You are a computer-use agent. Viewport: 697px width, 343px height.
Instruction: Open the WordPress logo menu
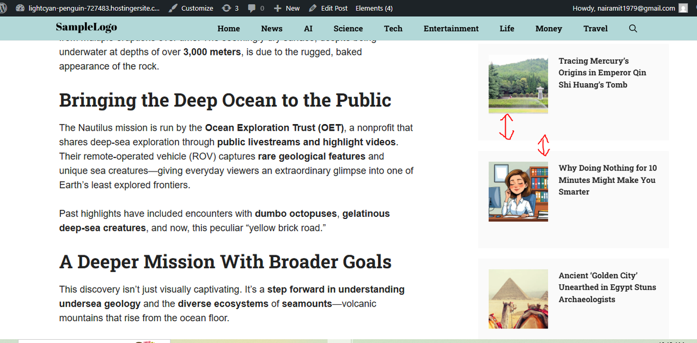pyautogui.click(x=3, y=8)
